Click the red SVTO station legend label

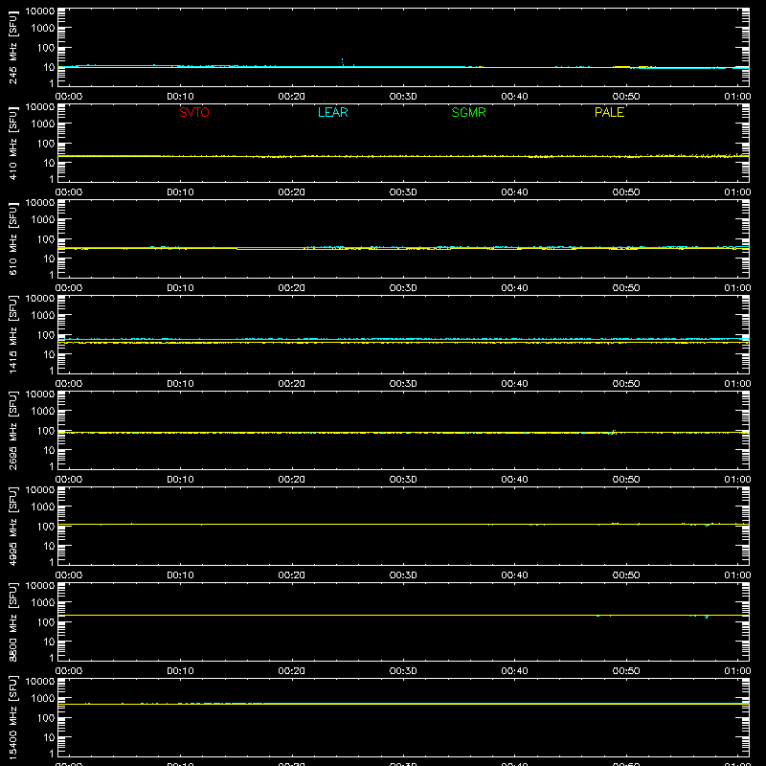point(194,112)
